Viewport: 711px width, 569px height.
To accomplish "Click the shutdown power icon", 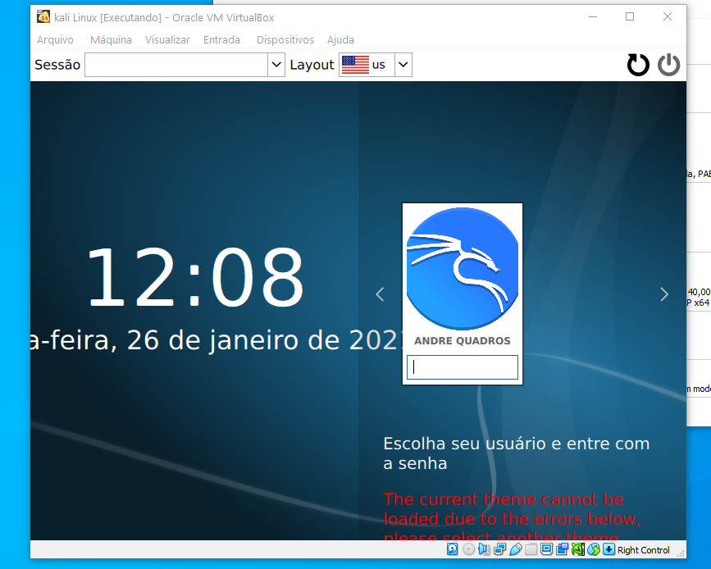I will click(669, 65).
